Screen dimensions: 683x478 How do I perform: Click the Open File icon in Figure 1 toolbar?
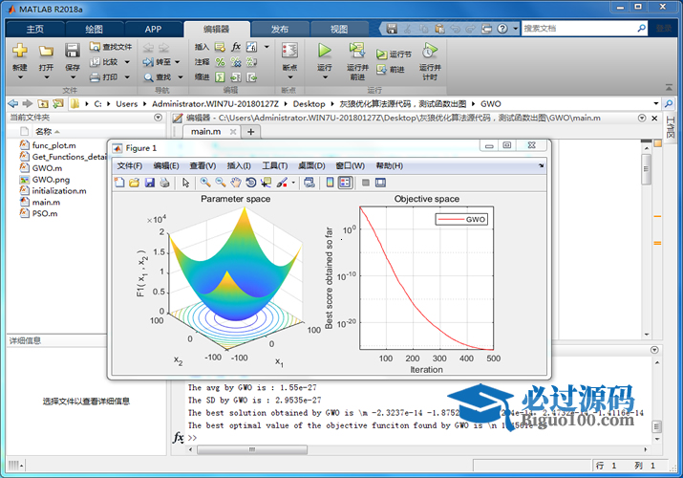click(x=134, y=183)
